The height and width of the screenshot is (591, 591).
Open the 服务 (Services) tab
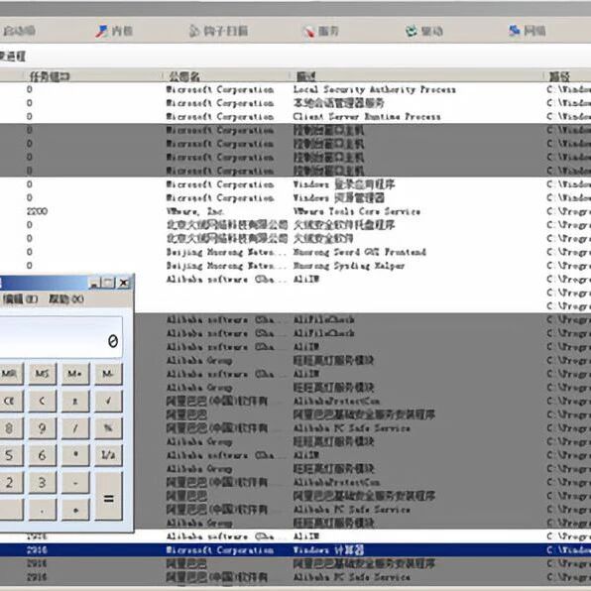coord(321,31)
